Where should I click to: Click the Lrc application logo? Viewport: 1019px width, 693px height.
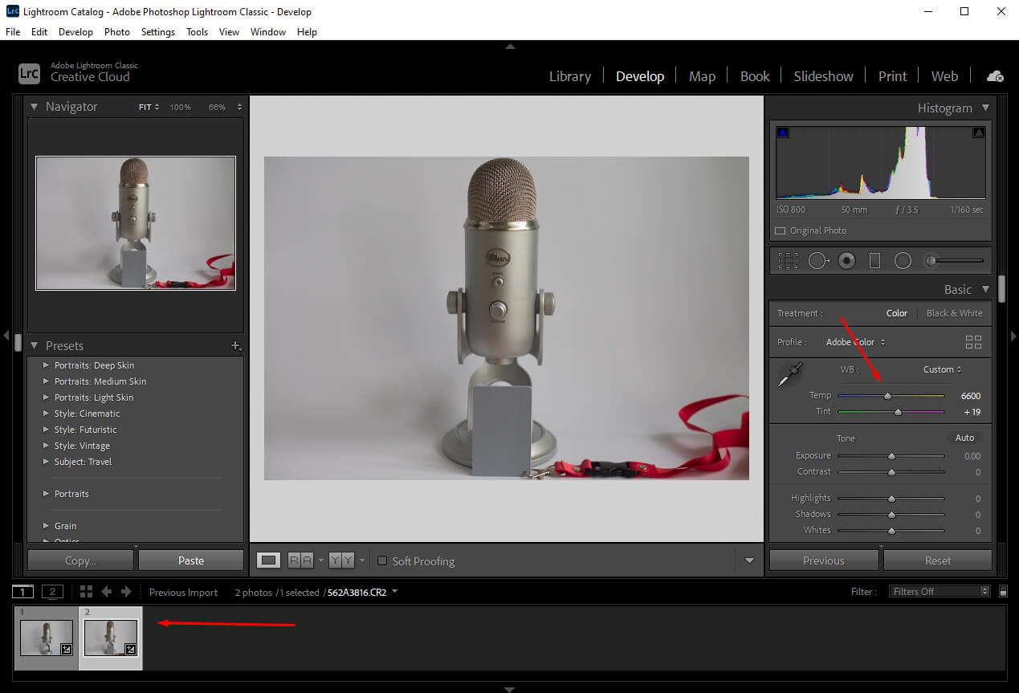tap(29, 73)
